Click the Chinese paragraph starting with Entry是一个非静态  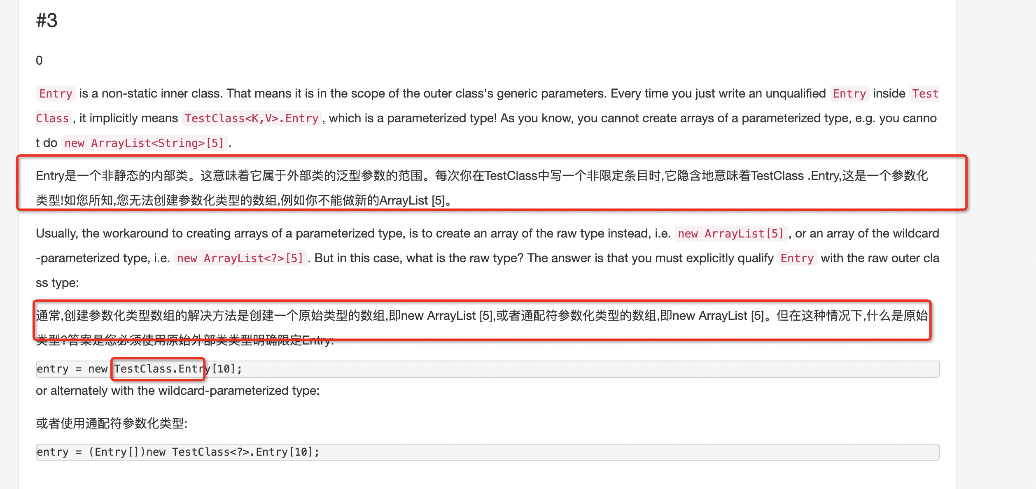(x=482, y=188)
